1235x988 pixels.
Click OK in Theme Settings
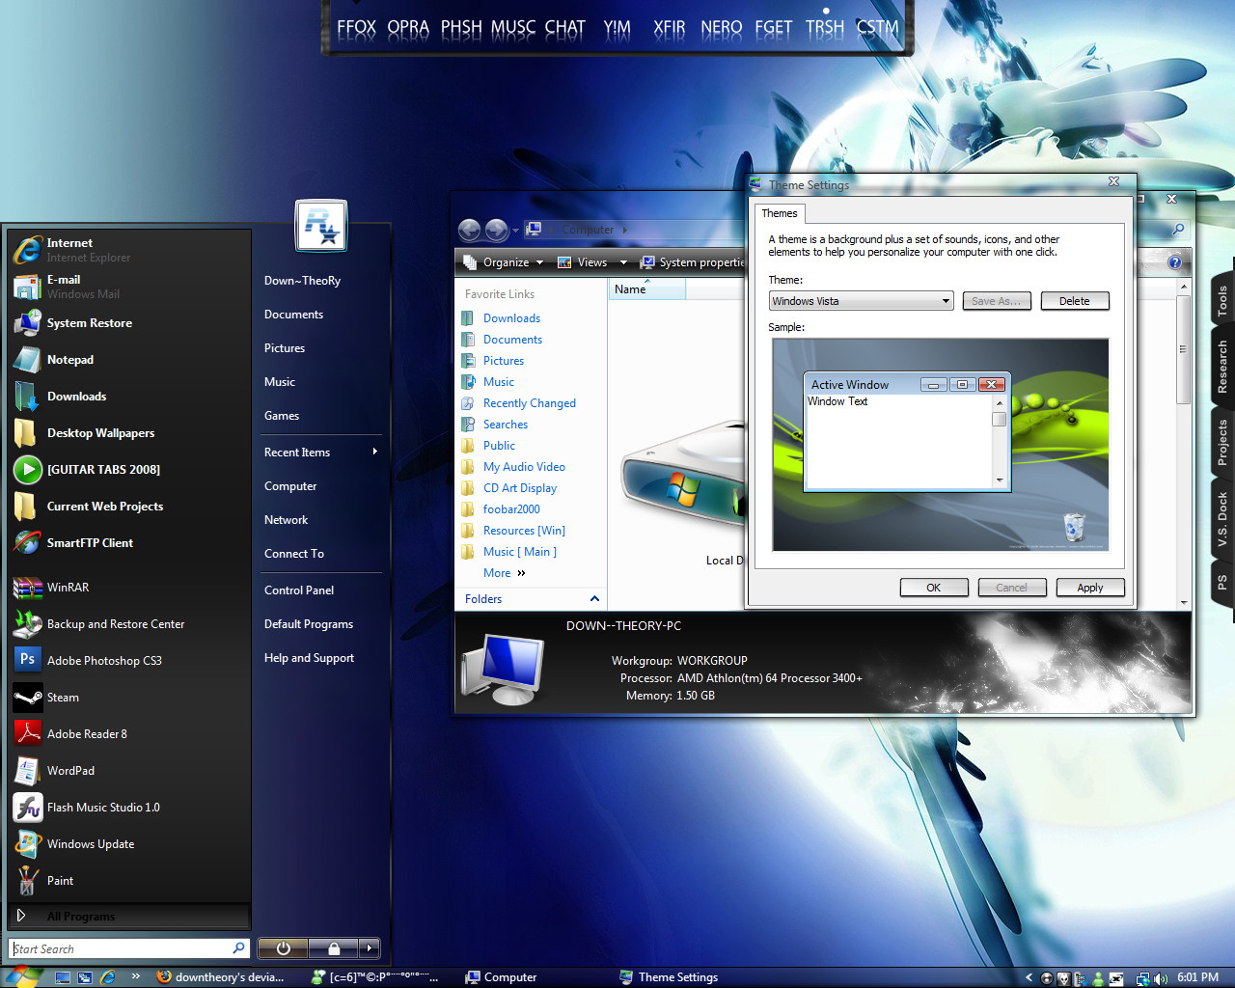(934, 588)
